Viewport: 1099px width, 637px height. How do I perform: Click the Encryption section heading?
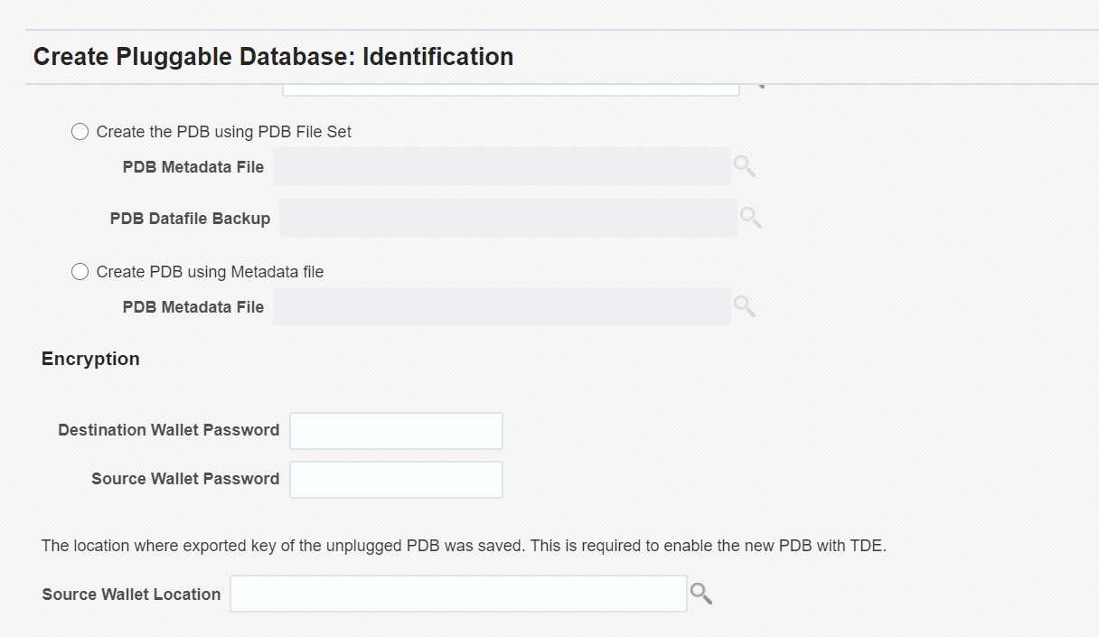[90, 359]
